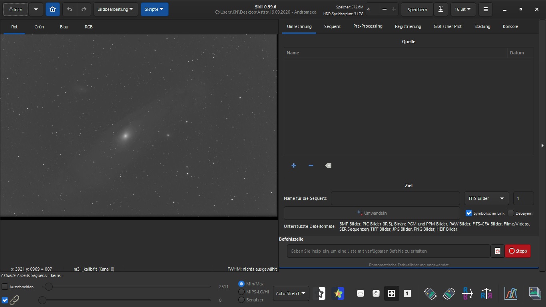This screenshot has width=546, height=307.
Task: Click the command help icon next to Stopp
Action: (x=498, y=251)
